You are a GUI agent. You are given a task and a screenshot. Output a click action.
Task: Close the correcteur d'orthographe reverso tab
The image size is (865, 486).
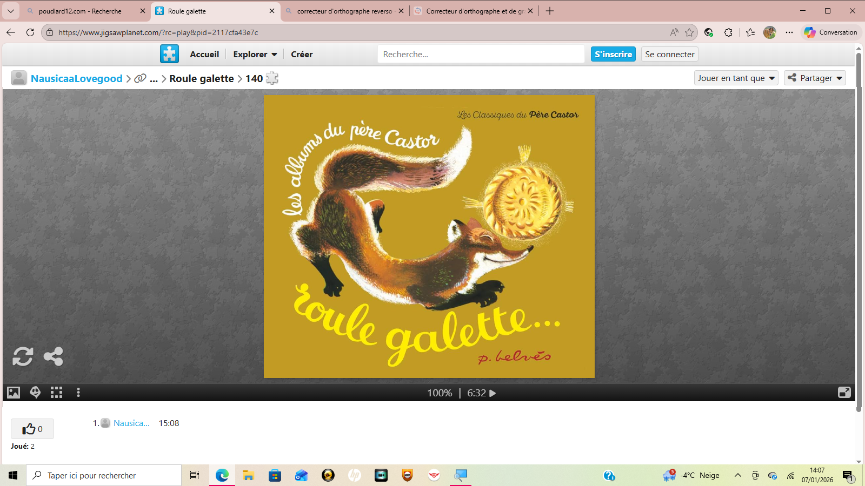[401, 11]
